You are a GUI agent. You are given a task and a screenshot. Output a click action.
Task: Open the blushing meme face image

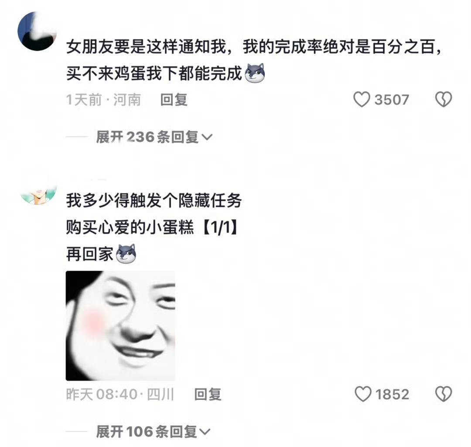pyautogui.click(x=120, y=326)
